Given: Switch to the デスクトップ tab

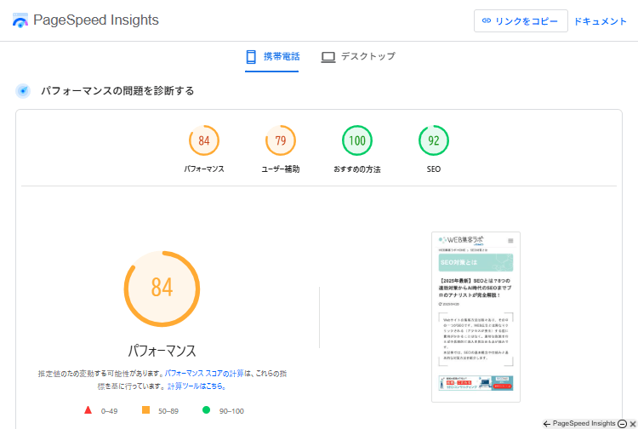Looking at the screenshot, I should (x=358, y=57).
